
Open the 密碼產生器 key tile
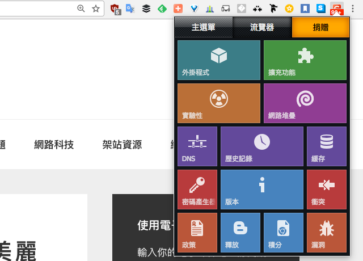click(x=197, y=190)
